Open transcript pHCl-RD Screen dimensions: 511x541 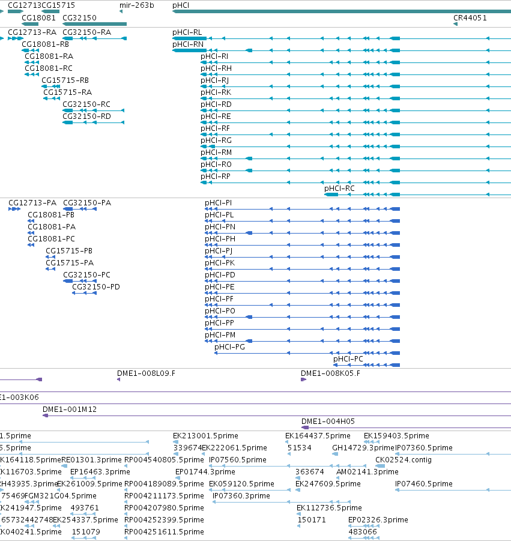(x=216, y=104)
